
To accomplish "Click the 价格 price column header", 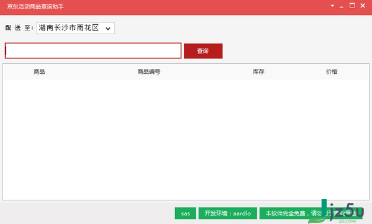I will (332, 72).
